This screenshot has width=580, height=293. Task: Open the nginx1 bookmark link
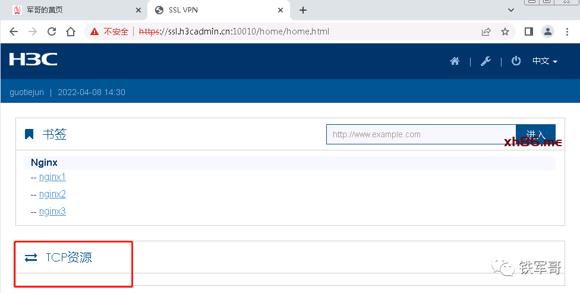tap(52, 177)
